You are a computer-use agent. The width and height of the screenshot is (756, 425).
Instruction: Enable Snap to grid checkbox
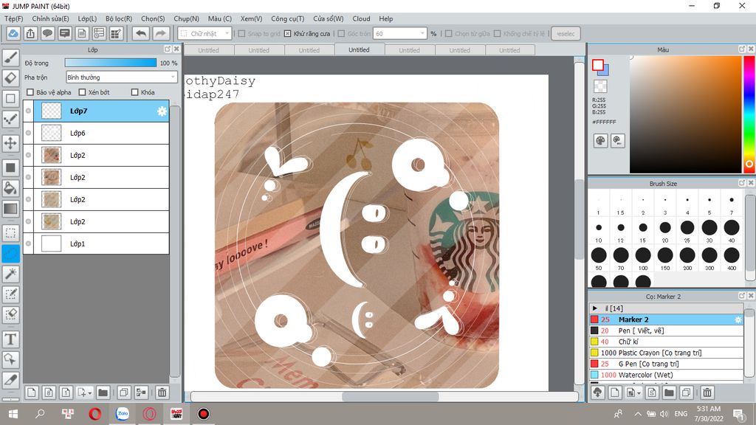[242, 34]
